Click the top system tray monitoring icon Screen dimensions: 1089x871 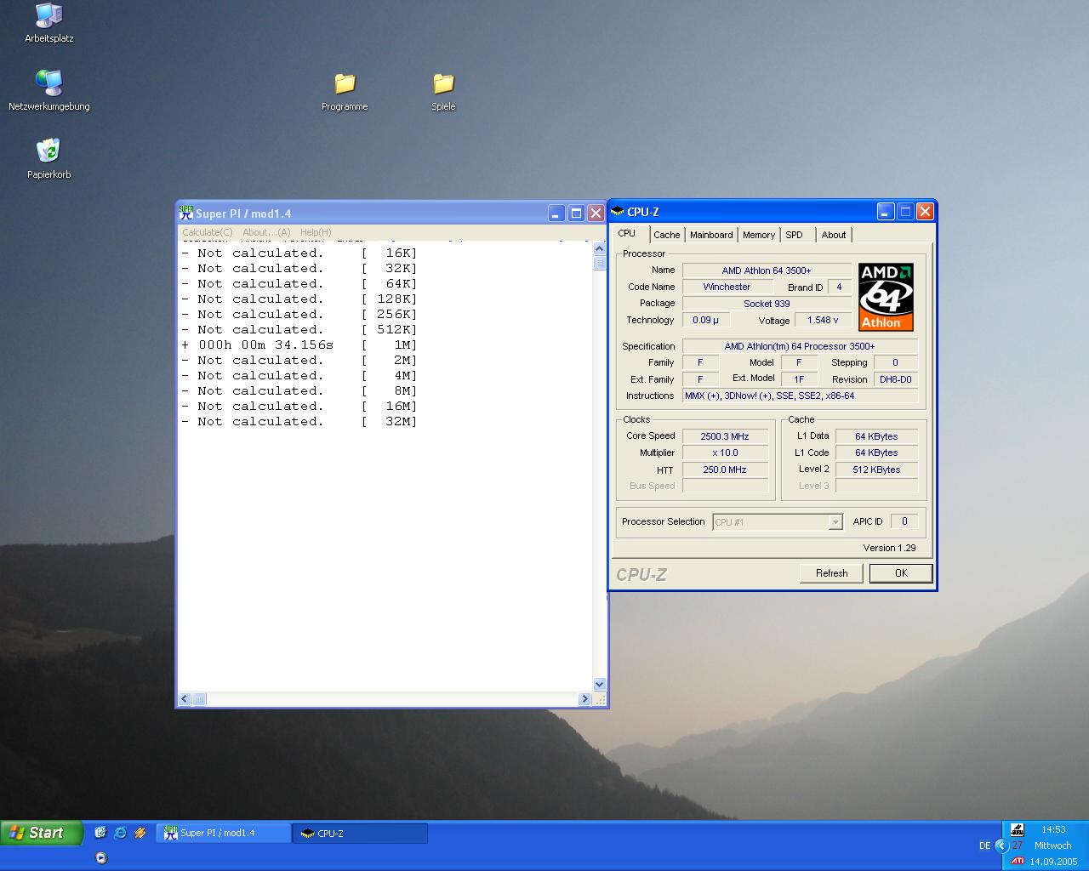1017,829
